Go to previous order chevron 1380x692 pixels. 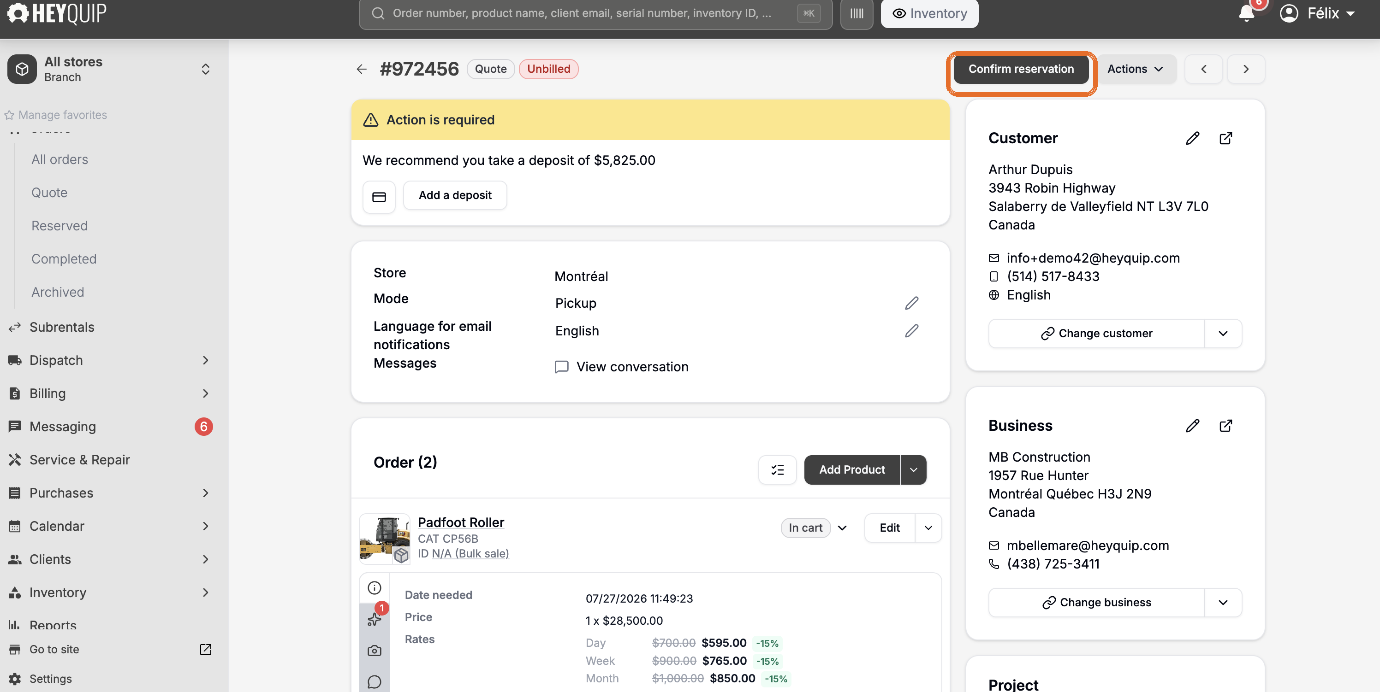(x=1203, y=69)
